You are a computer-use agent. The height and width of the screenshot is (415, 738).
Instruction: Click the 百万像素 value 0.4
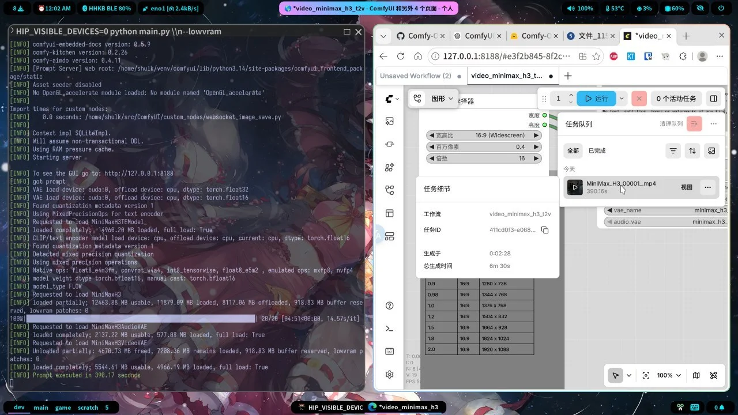click(520, 147)
